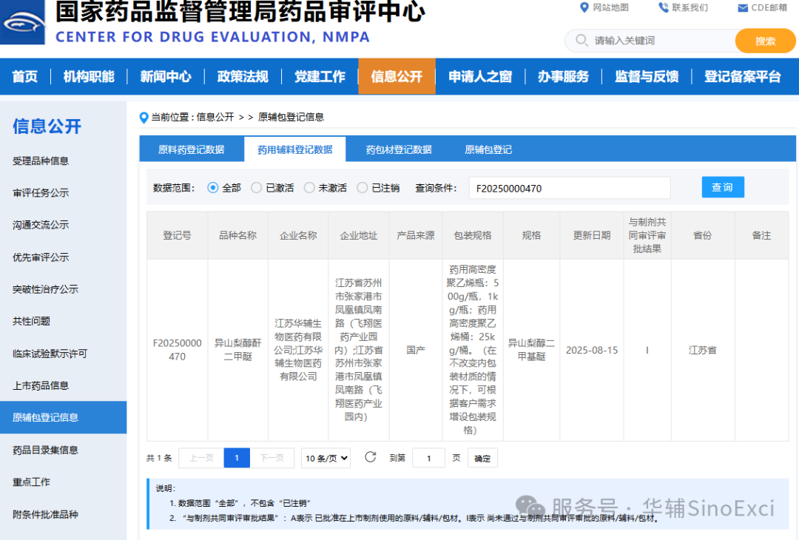Switch to the 原辅包登记 tab
799x540 pixels.
[488, 149]
